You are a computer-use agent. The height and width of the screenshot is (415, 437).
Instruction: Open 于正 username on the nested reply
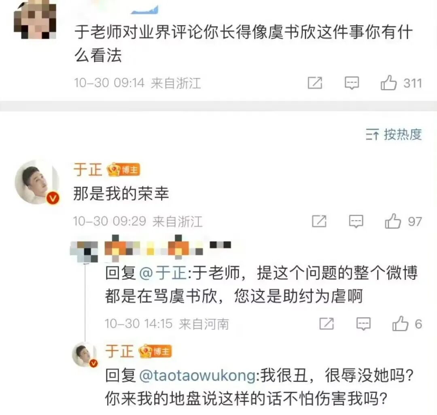(119, 351)
